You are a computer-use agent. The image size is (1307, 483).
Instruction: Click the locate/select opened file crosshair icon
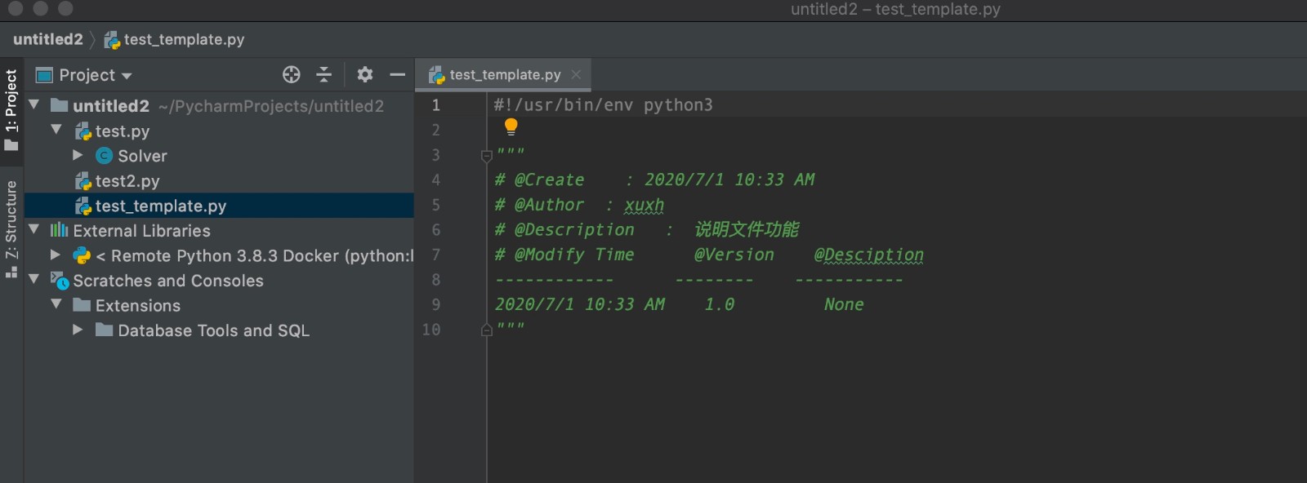292,75
